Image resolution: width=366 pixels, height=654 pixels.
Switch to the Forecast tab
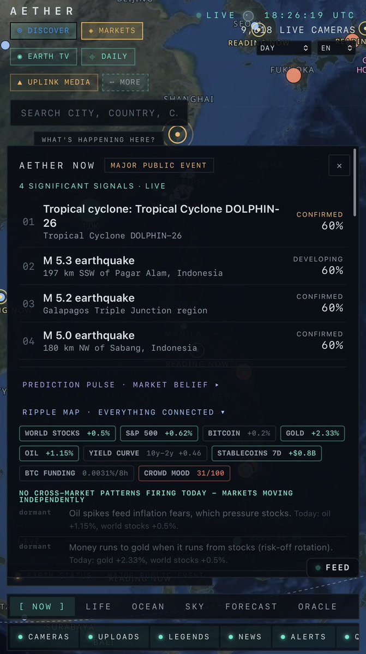click(x=251, y=607)
